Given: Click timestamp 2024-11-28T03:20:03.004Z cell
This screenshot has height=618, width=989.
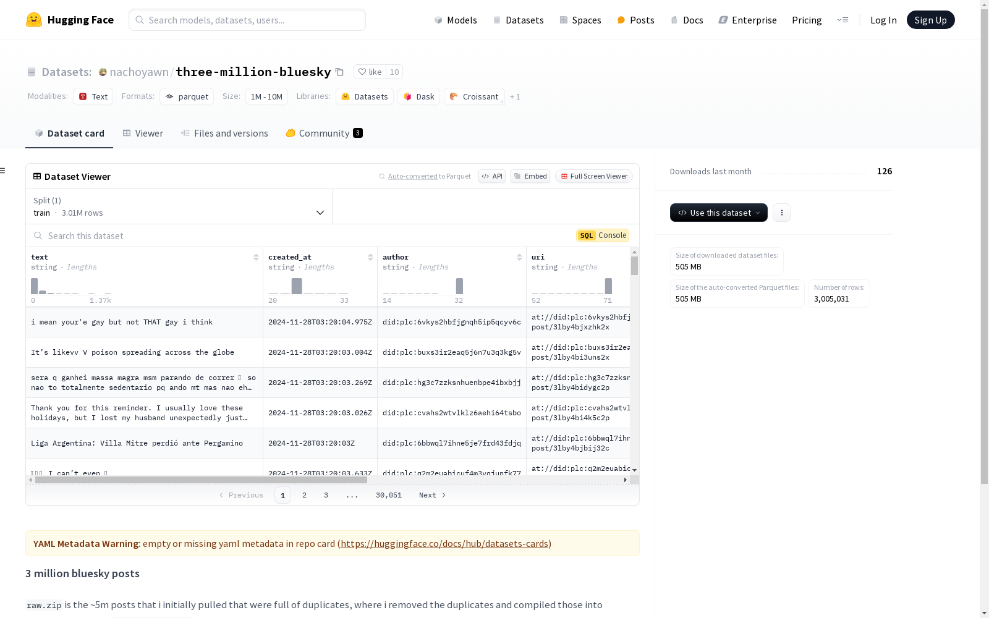Looking at the screenshot, I should click(x=320, y=352).
